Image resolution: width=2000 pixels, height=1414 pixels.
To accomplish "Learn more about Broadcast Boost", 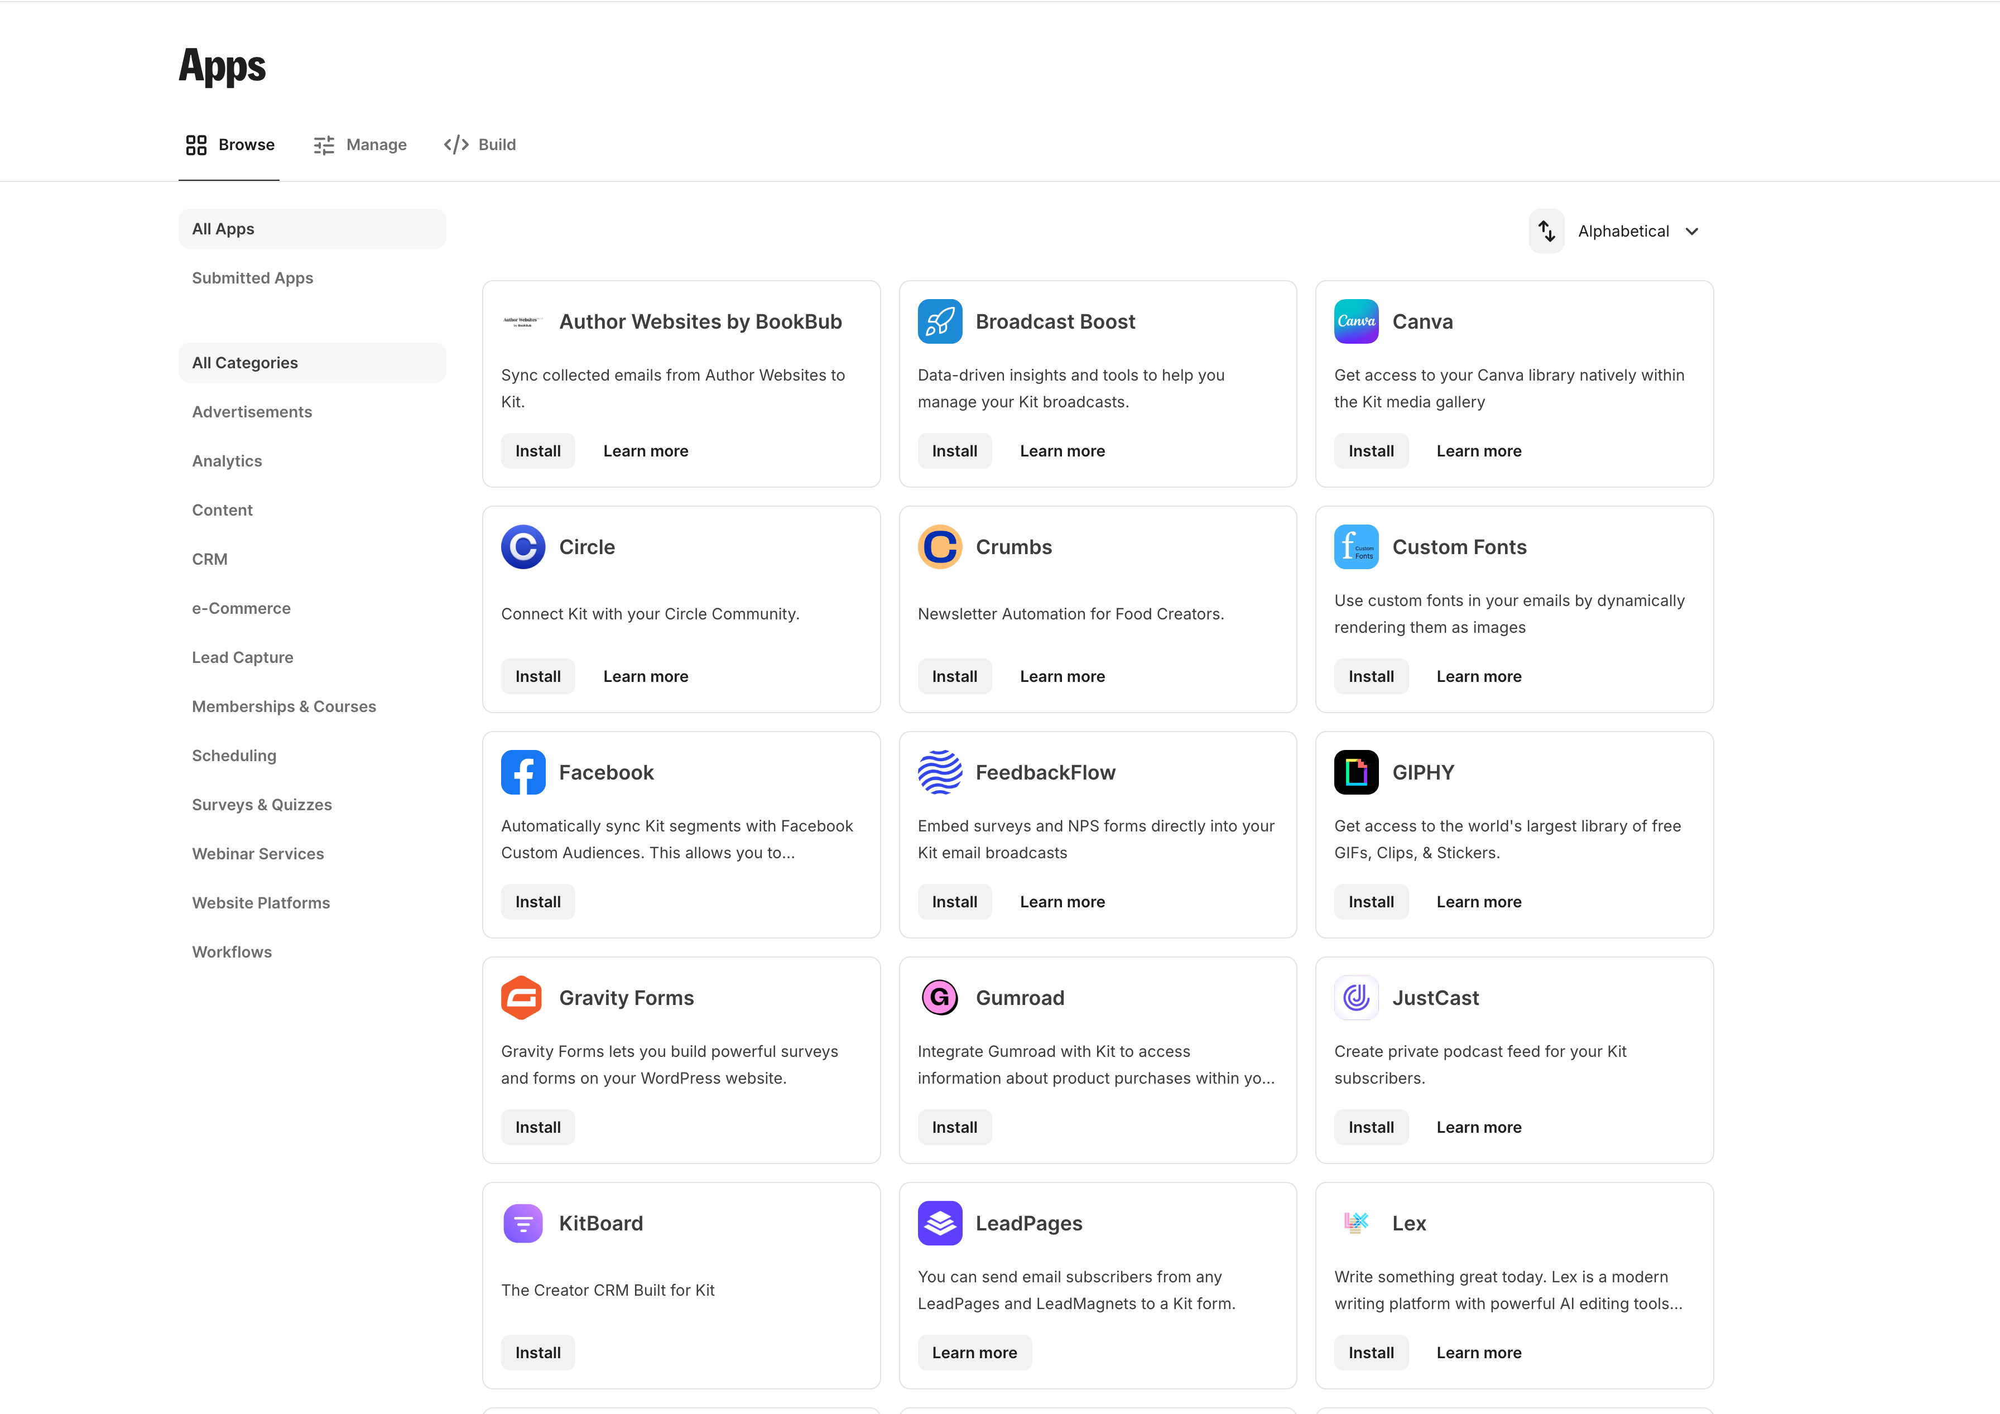I will pyautogui.click(x=1062, y=451).
